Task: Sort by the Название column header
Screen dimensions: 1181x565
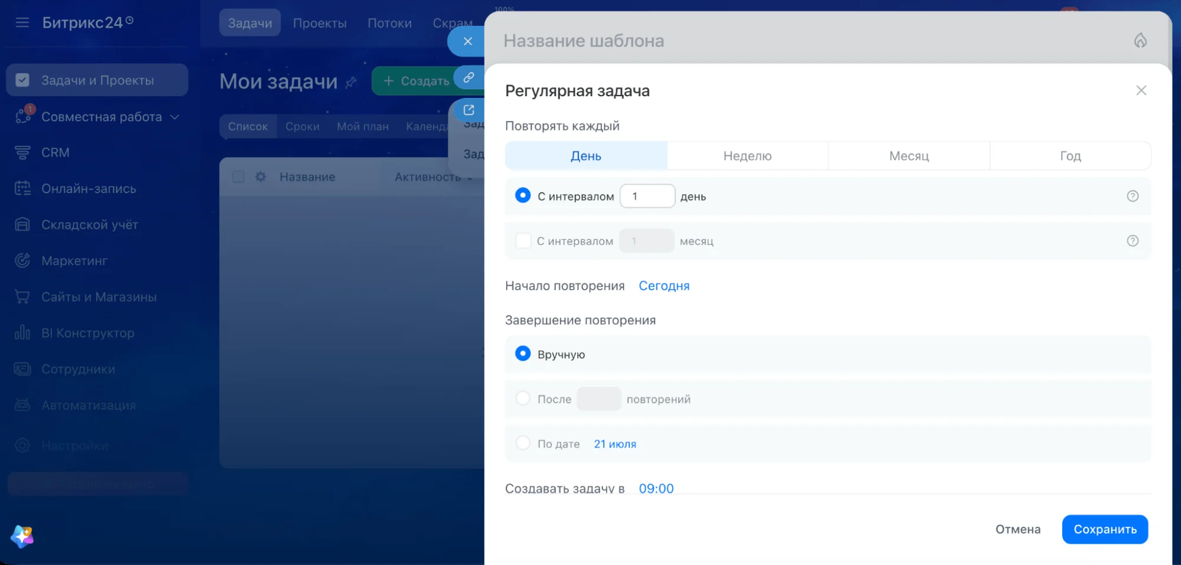Action: pos(307,177)
